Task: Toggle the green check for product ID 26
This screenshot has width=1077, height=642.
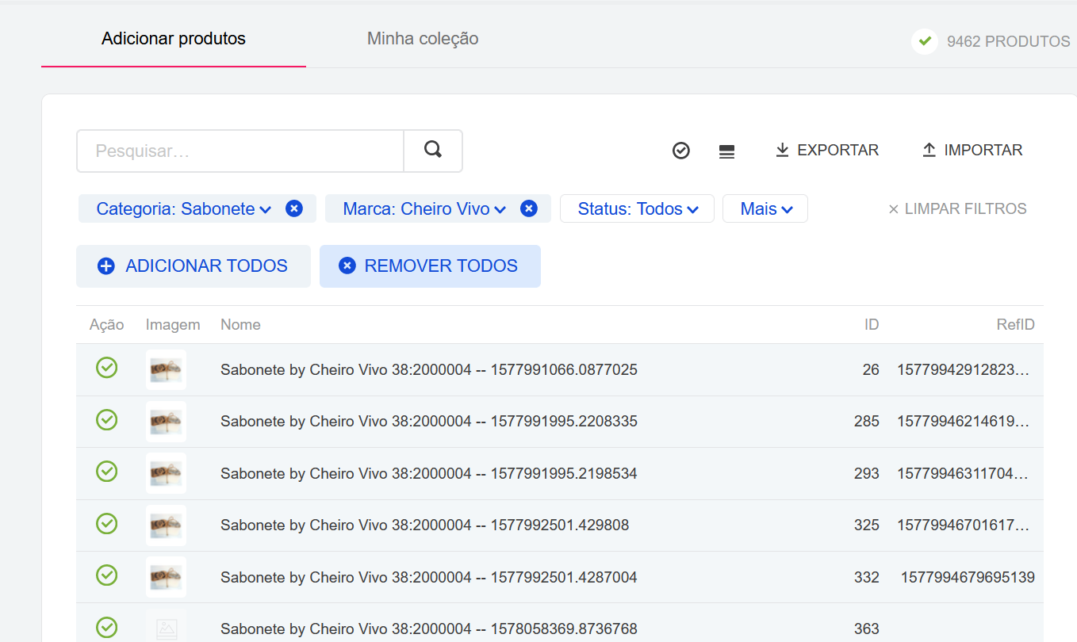Action: (106, 368)
